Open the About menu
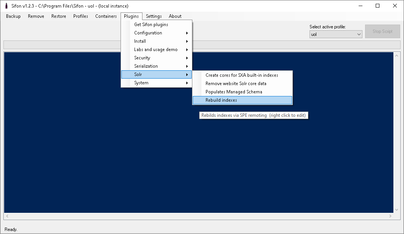The width and height of the screenshot is (404, 234). point(175,16)
